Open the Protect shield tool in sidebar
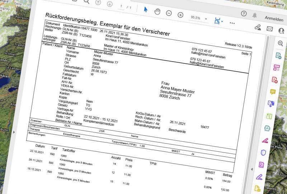 pyautogui.click(x=263, y=152)
